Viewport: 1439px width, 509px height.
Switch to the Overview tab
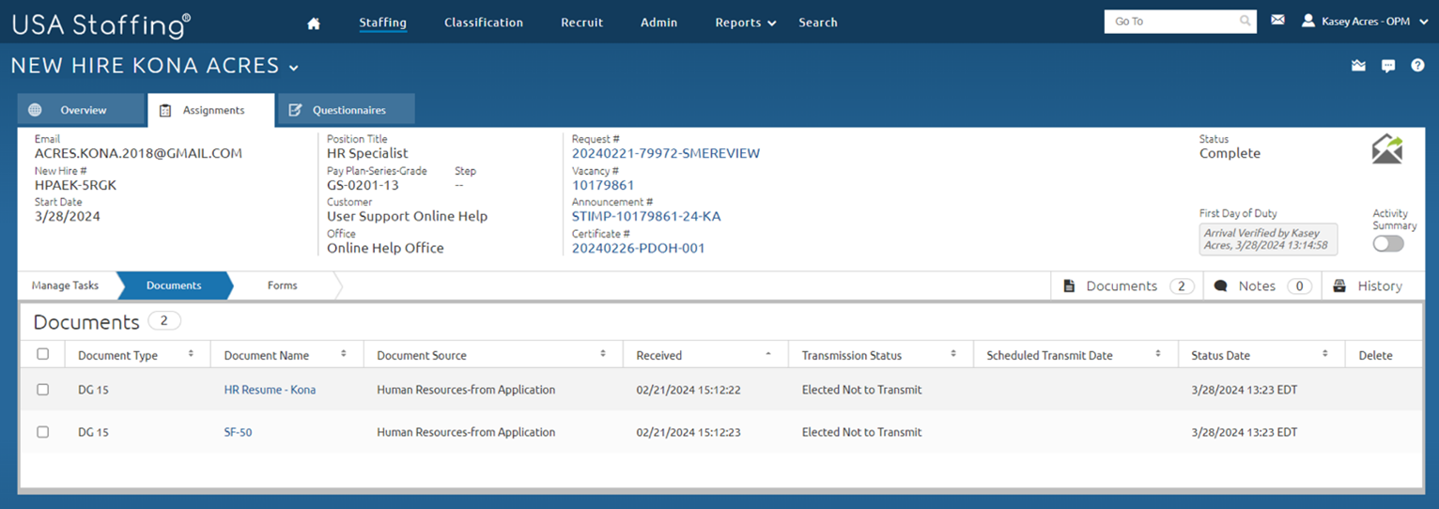coord(81,110)
